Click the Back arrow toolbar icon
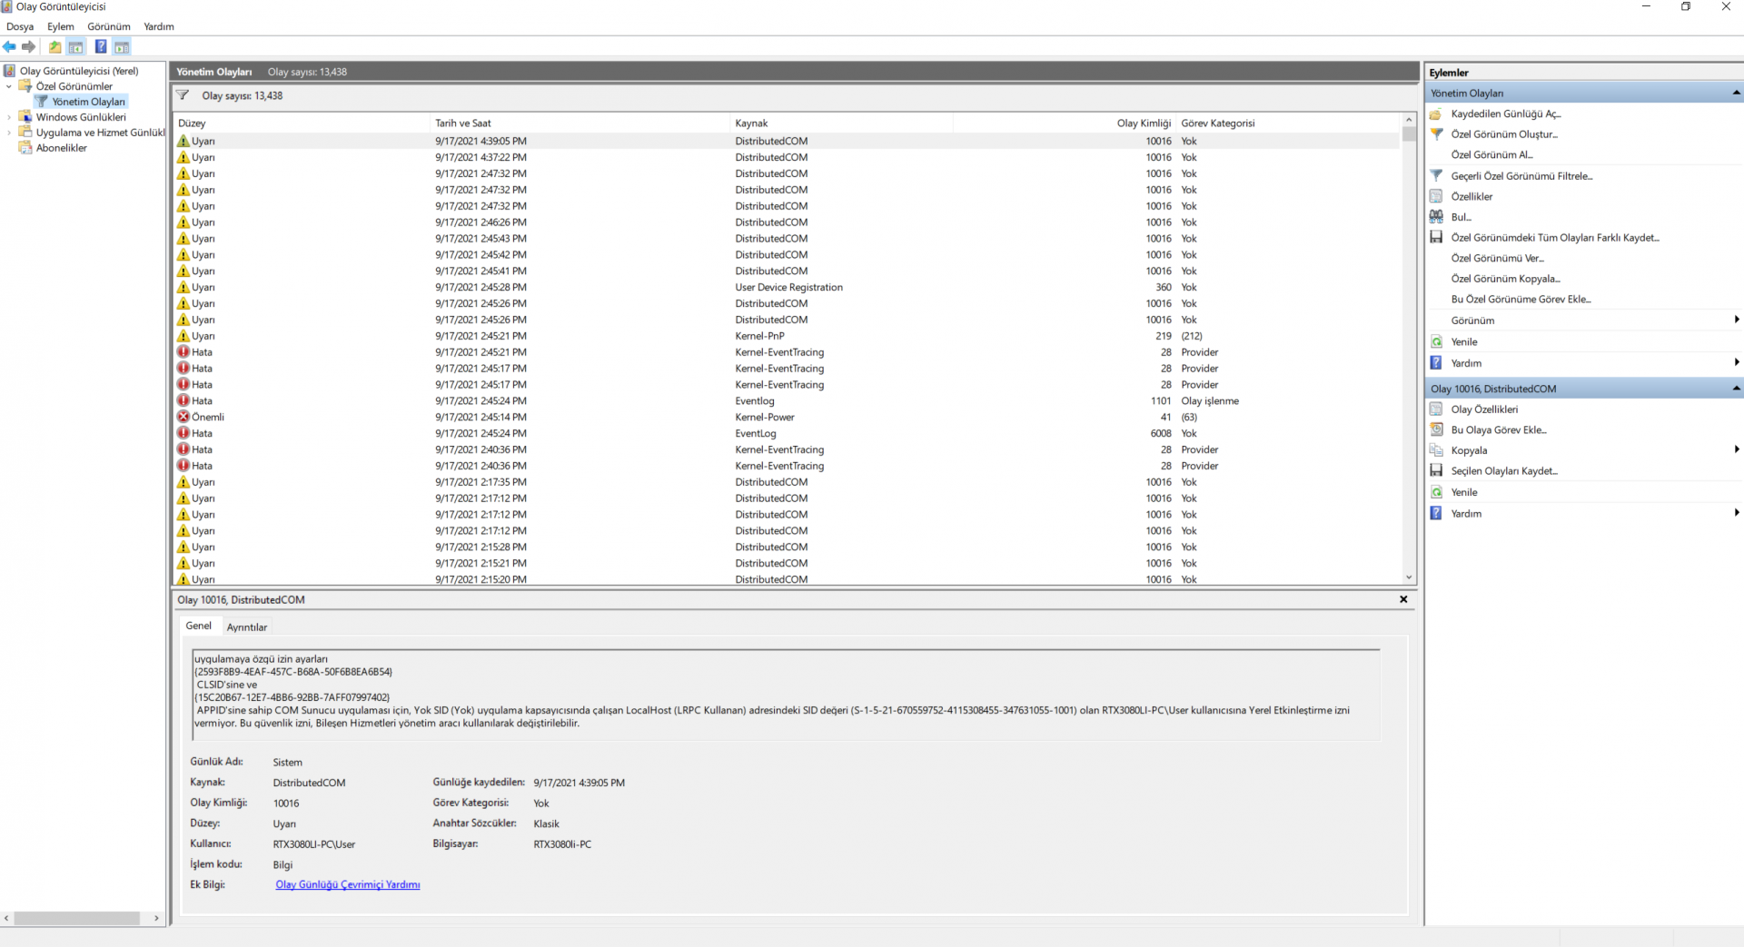The width and height of the screenshot is (1744, 947). (x=9, y=46)
